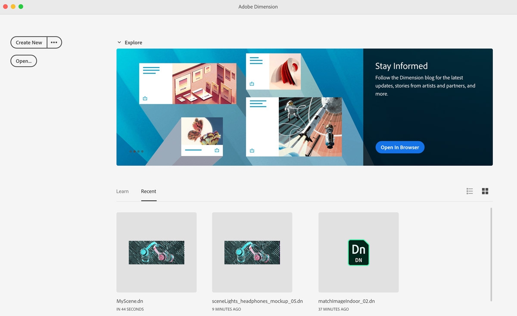Open the Create New more options ellipsis
The width and height of the screenshot is (517, 316).
click(54, 43)
